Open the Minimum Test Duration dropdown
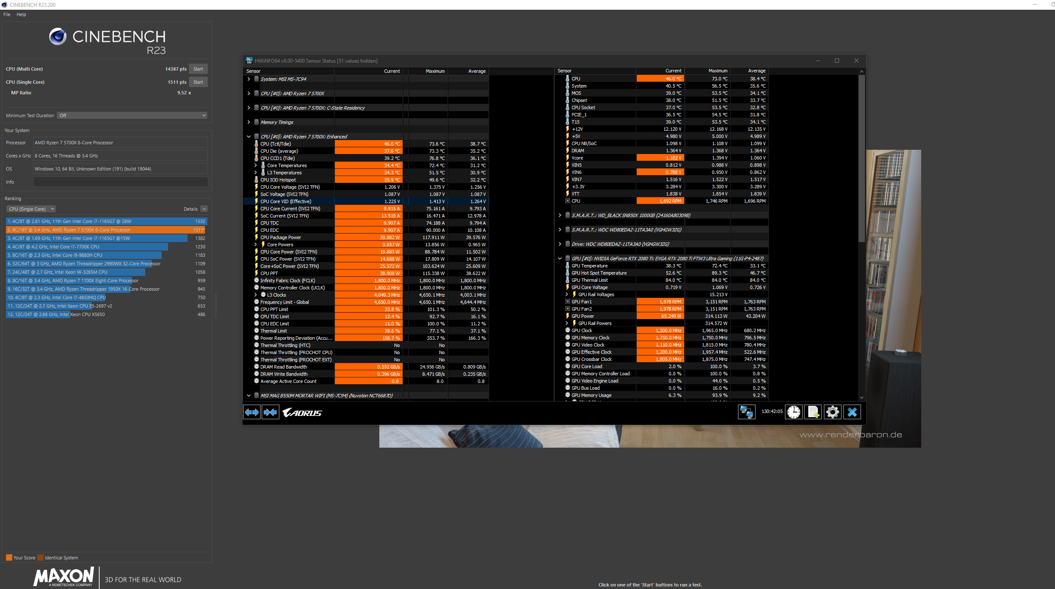Viewport: 1055px width, 589px height. [133, 116]
